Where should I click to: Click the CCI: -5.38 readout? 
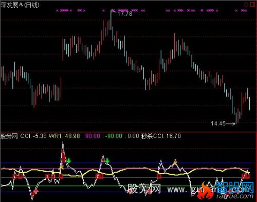click(33, 136)
